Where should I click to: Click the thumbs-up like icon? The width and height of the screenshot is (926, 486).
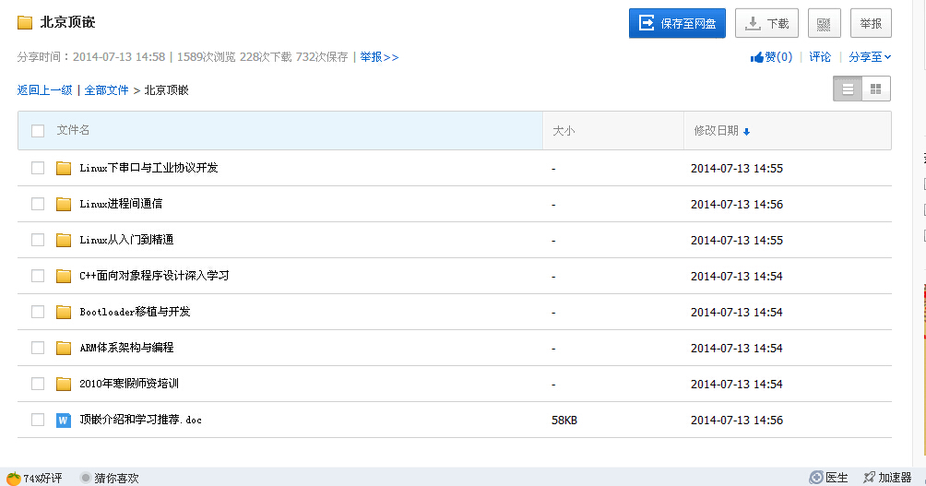[757, 57]
